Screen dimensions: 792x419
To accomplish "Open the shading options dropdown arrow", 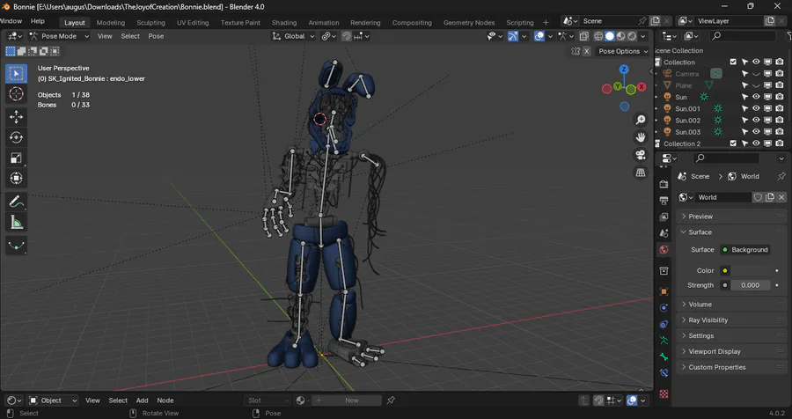I will 643,36.
